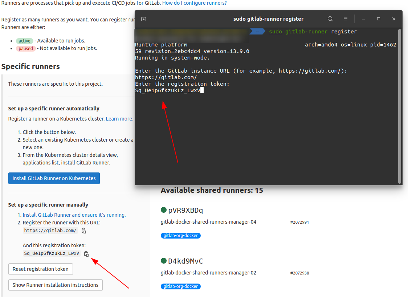Click 'sudo gitlab-runner register' command in terminal
The width and height of the screenshot is (408, 297).
point(313,32)
